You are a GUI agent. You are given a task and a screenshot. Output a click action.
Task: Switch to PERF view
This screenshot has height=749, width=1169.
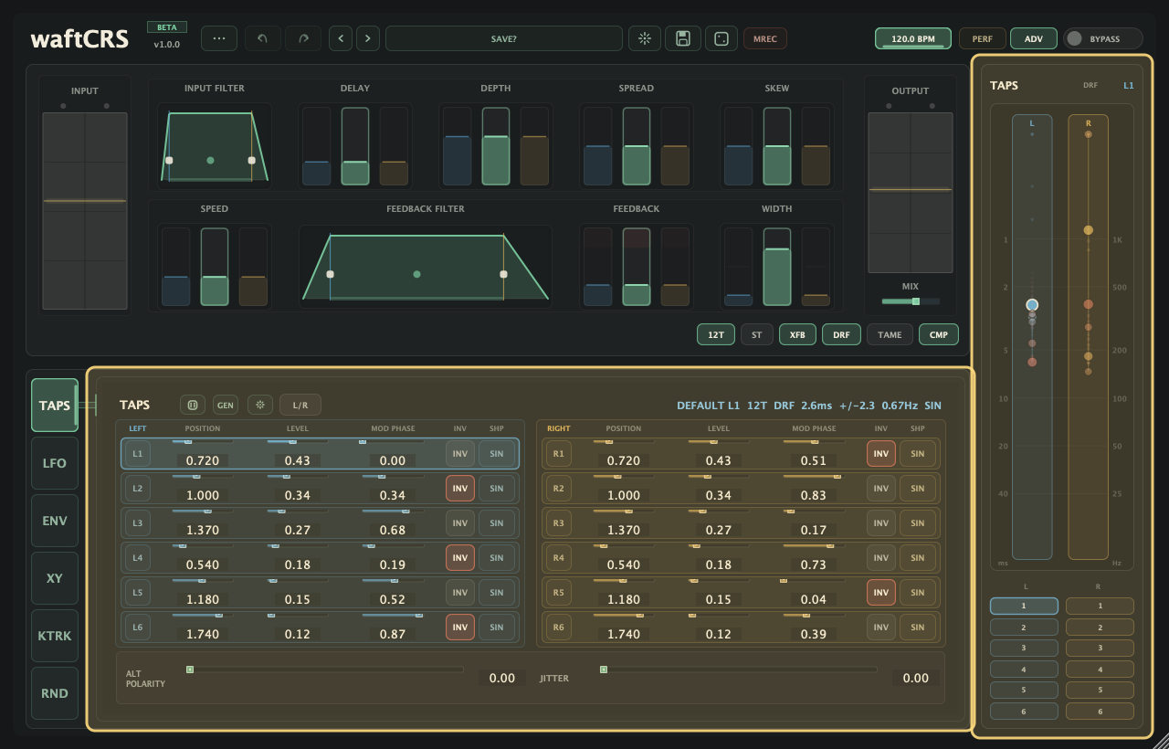[983, 38]
